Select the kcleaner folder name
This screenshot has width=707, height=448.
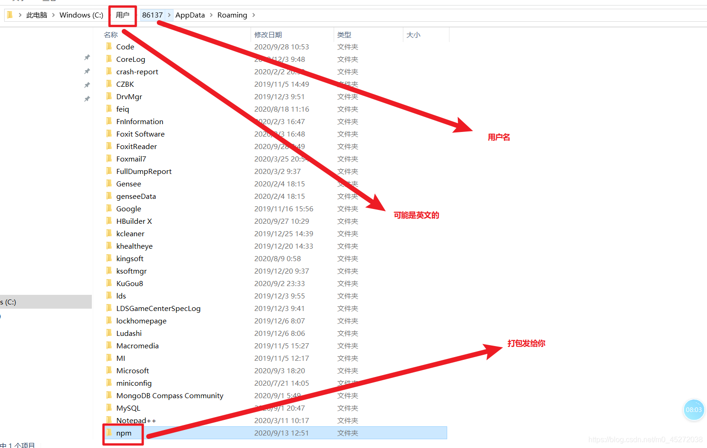pos(130,233)
